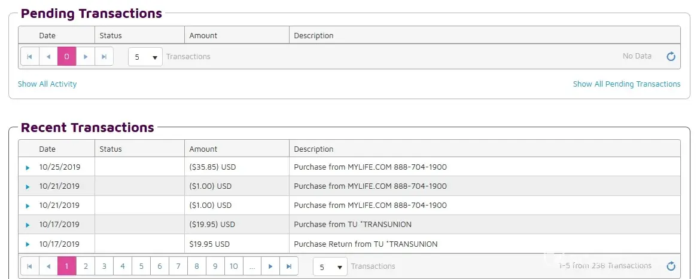Expand the 10/25/2019 MYLIFE.COM transaction row
Viewport: 700px width, 279px height.
point(28,168)
